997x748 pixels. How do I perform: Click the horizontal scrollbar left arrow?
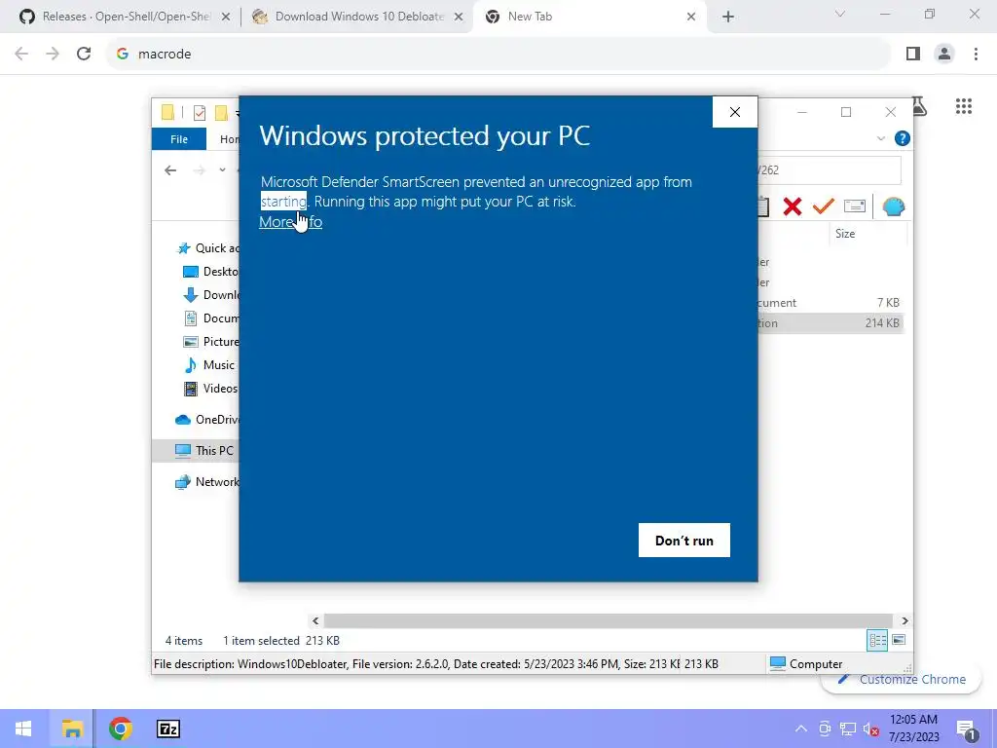(315, 620)
